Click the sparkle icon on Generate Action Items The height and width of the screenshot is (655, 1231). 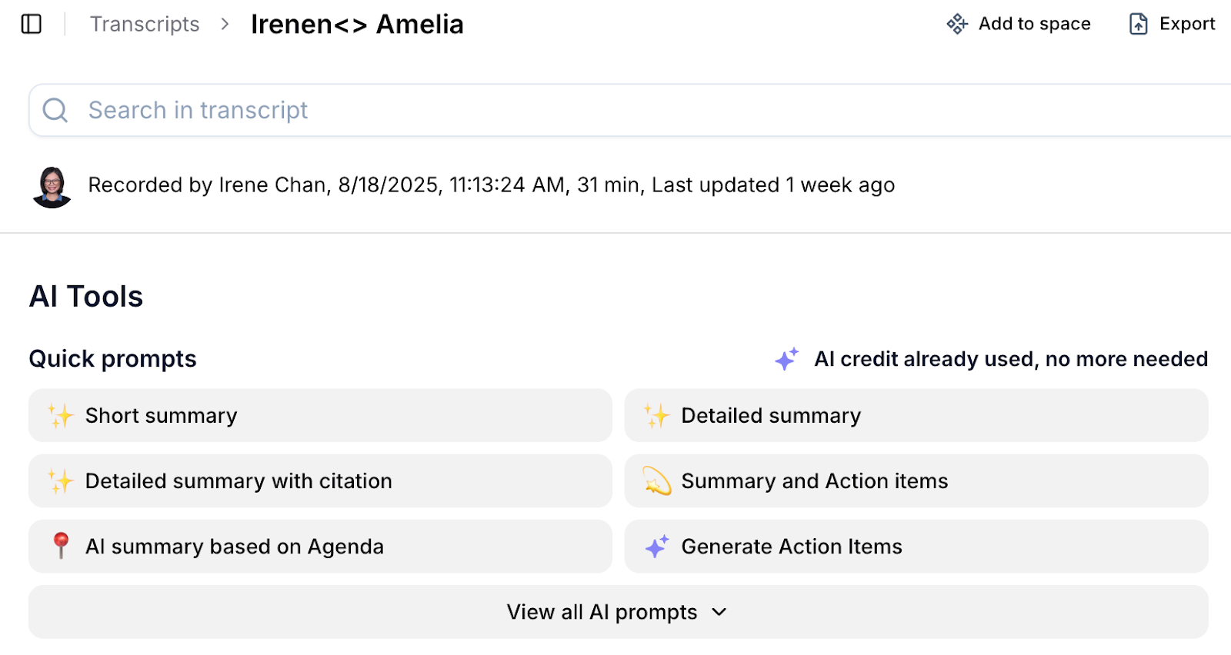(656, 547)
